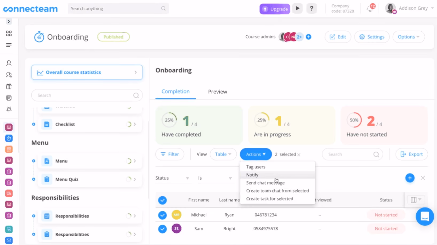
Task: Open the user groups icon in sidebar
Action: tap(9, 75)
